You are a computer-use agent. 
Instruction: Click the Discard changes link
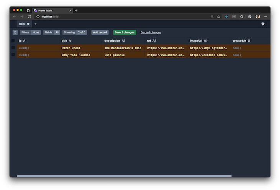click(x=151, y=32)
